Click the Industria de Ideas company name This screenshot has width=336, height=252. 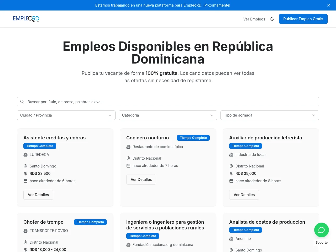tap(251, 155)
